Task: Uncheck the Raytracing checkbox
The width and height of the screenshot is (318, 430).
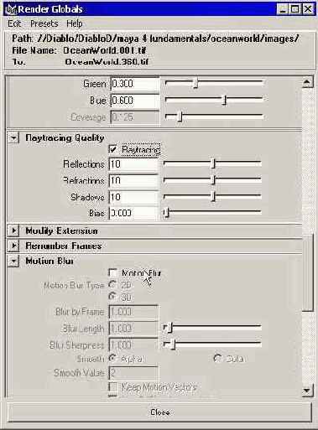Action: (112, 149)
